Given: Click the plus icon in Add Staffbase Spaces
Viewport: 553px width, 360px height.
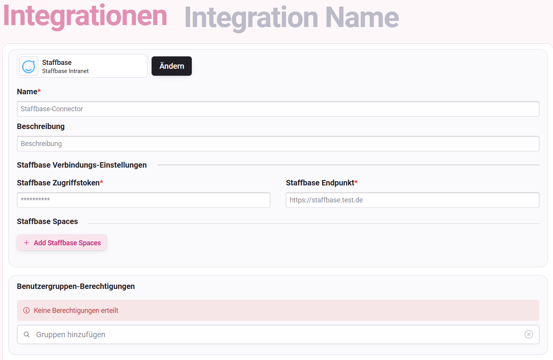Looking at the screenshot, I should tap(26, 243).
